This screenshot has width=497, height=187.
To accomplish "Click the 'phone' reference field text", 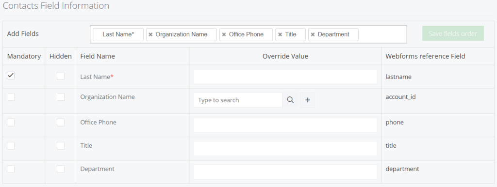I will pos(395,123).
